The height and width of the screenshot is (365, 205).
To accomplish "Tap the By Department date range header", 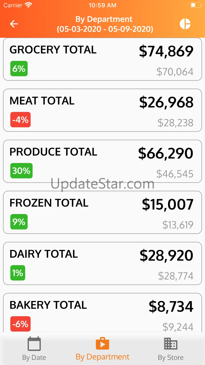I will 105,24.
